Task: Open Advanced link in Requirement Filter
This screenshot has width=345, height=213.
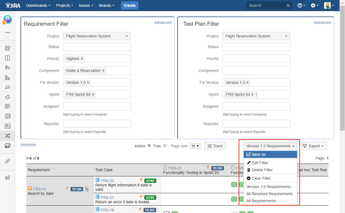Action: [x=163, y=23]
